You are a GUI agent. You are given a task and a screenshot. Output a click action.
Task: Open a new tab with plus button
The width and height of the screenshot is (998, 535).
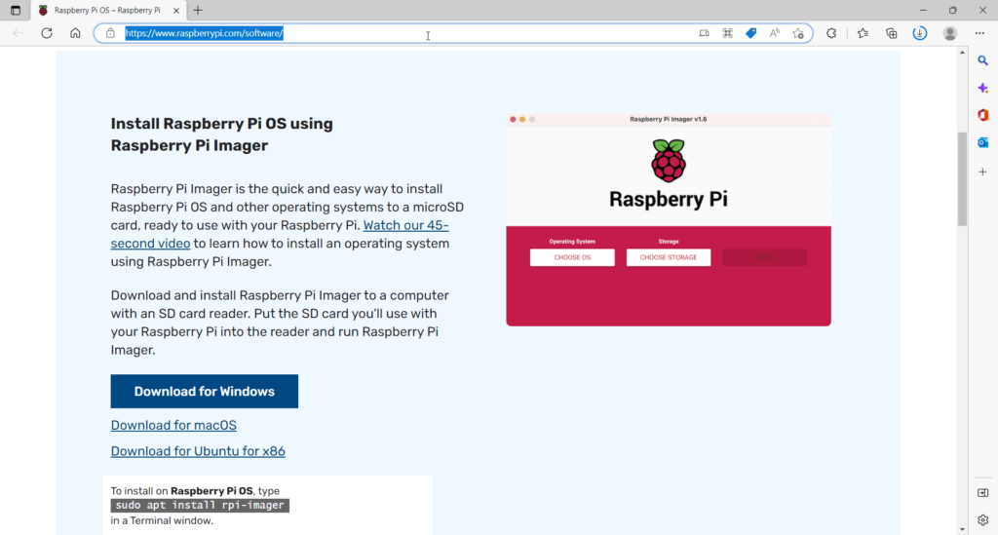tap(198, 10)
